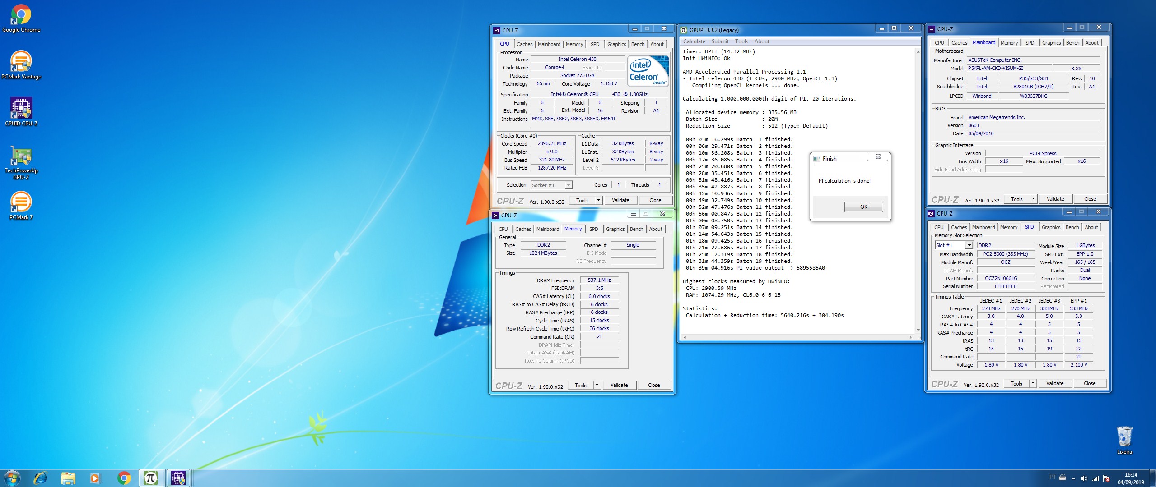Open SPD tab in CPU-Z Memory window
The width and height of the screenshot is (1156, 487).
pos(593,229)
